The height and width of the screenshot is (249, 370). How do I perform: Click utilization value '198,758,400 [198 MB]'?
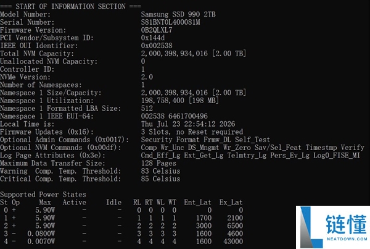point(180,100)
